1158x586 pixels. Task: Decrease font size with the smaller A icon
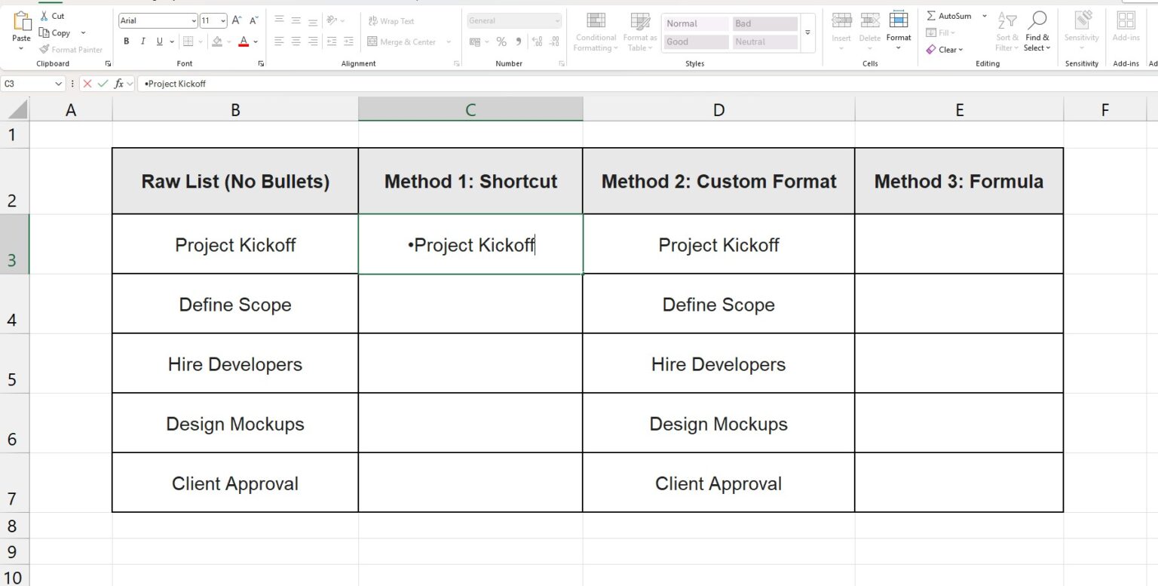[x=254, y=20]
